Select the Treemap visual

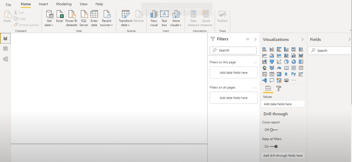click(x=301, y=62)
